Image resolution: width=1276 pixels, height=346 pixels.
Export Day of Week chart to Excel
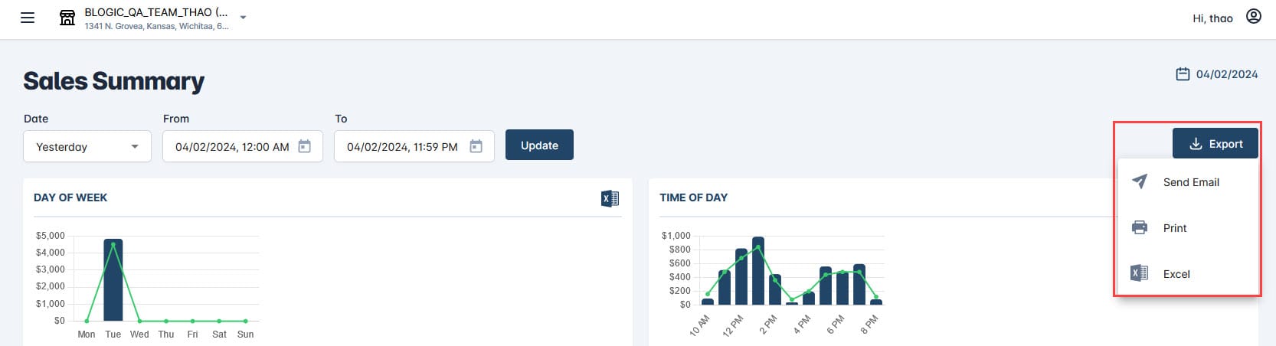click(610, 198)
